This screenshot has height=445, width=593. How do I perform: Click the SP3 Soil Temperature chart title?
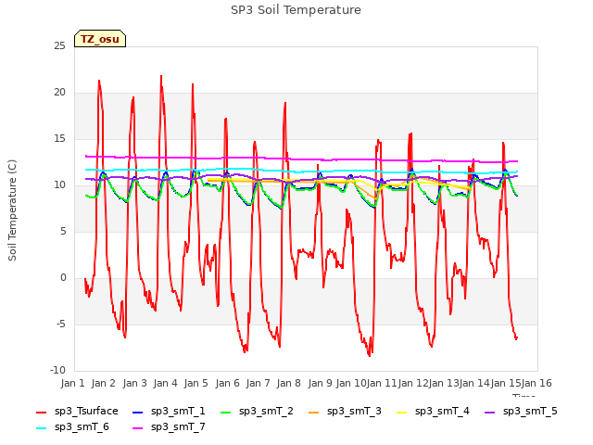click(x=296, y=10)
